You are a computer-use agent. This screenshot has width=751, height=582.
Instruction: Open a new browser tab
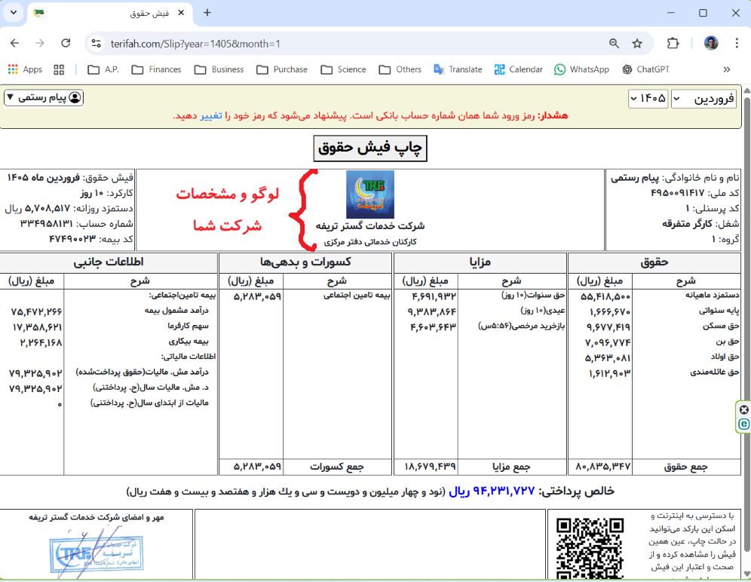coord(207,13)
